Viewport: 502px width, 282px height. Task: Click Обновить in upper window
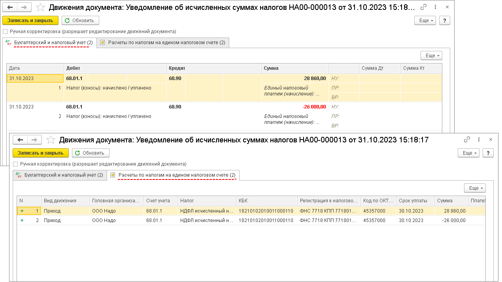80,21
